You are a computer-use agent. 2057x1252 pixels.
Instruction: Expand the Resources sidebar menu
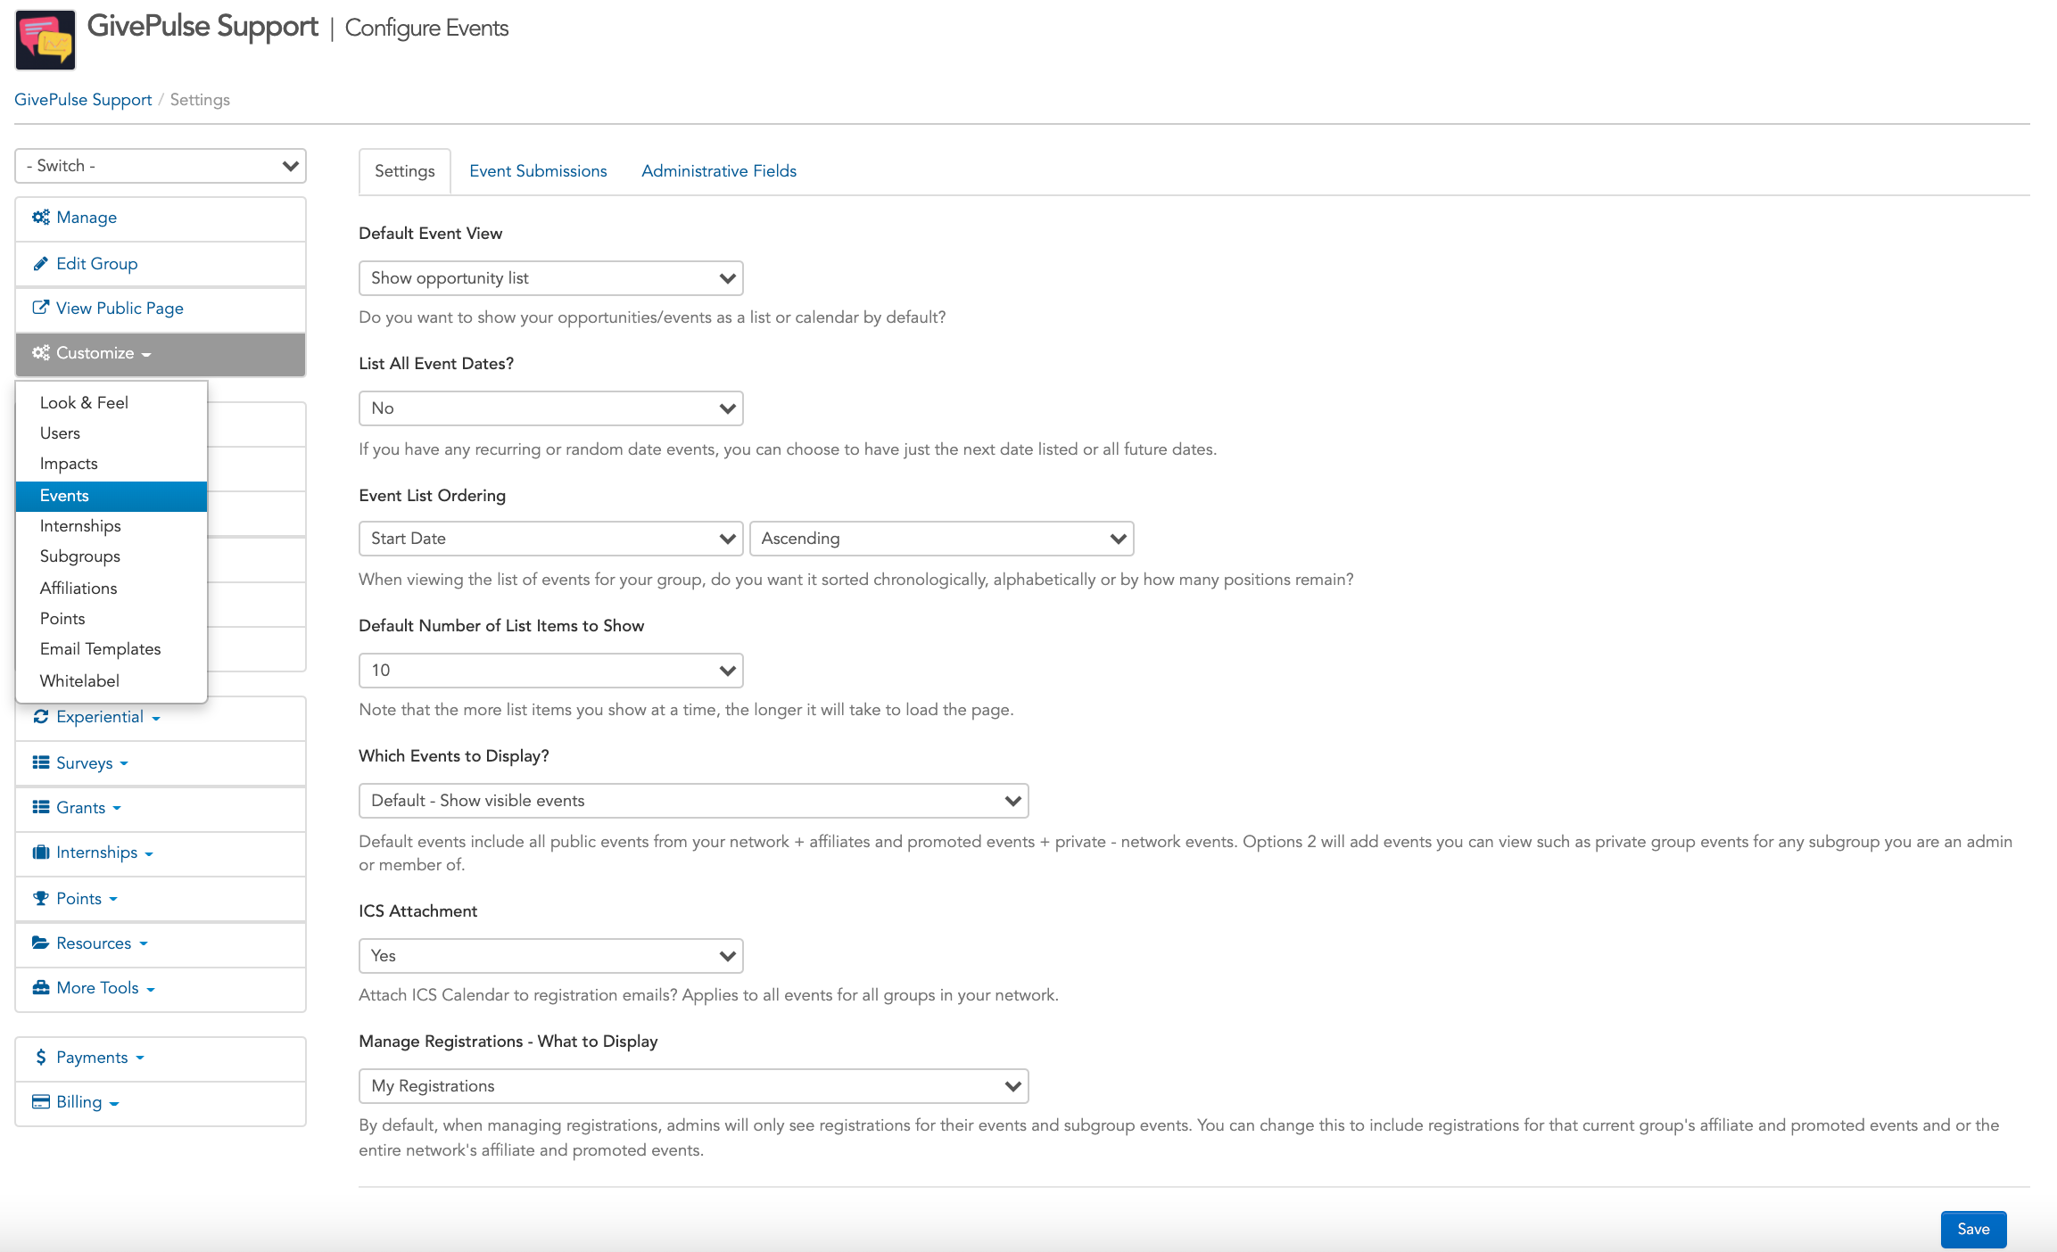[x=161, y=944]
